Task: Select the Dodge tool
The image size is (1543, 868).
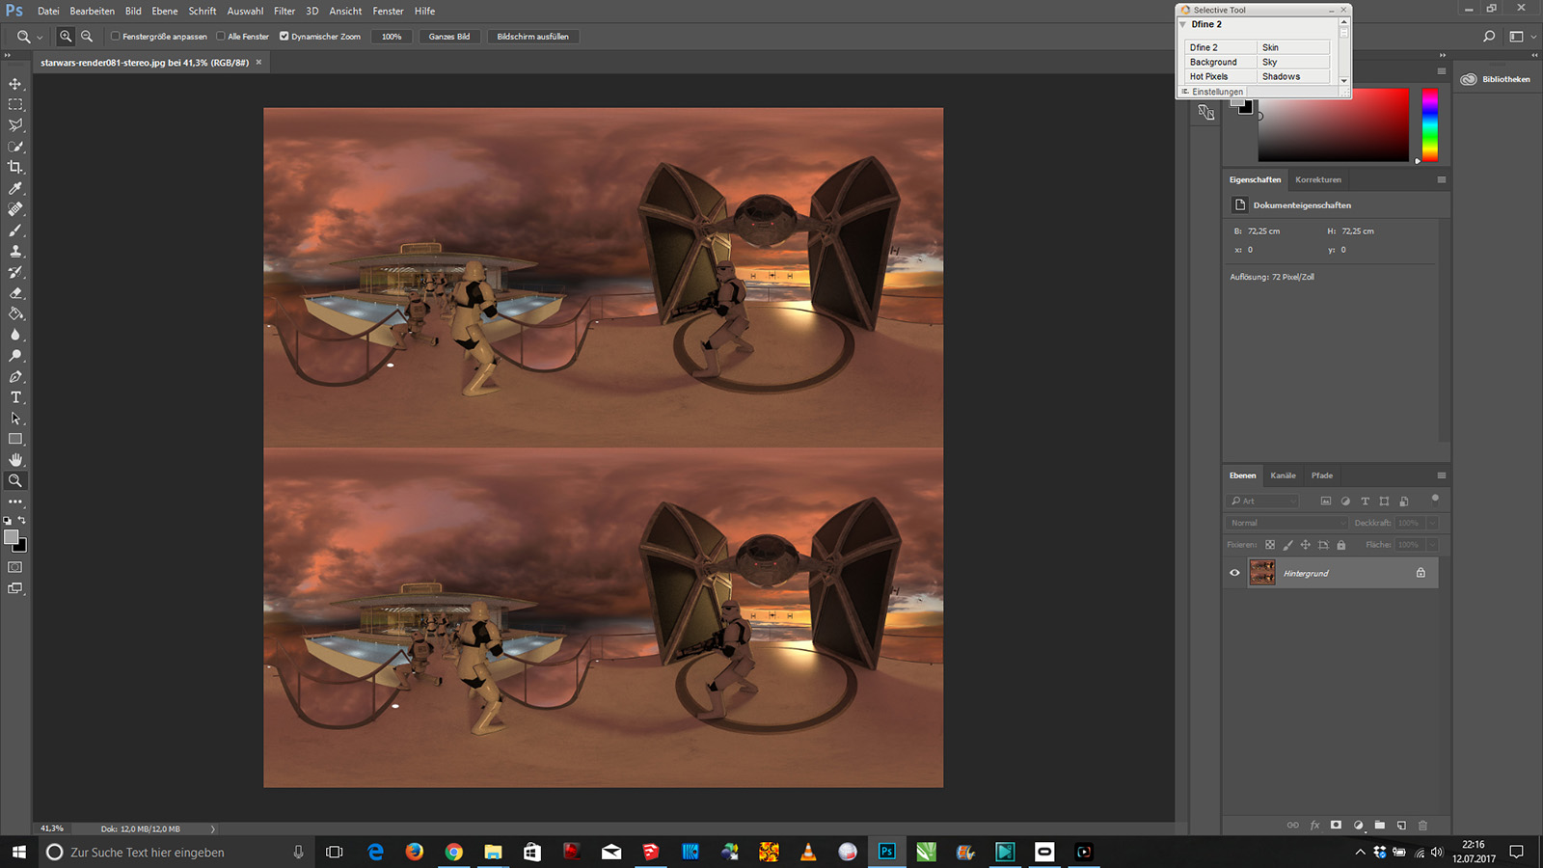Action: coord(15,356)
